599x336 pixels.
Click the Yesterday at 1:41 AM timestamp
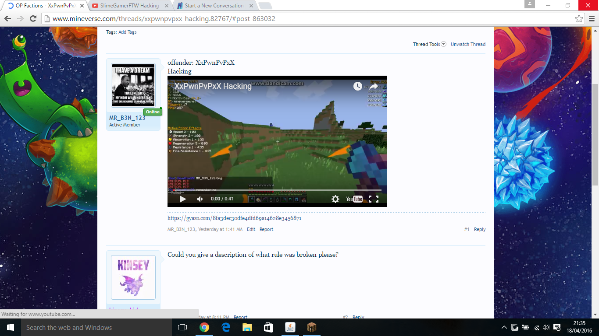coord(220,229)
